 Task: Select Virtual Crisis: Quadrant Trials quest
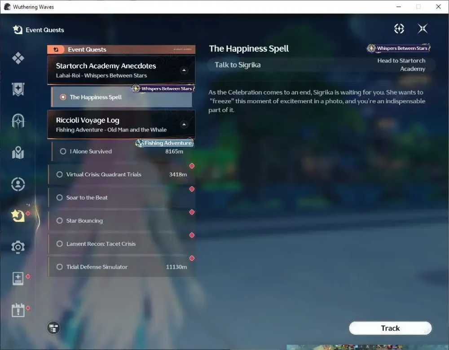[x=122, y=174]
